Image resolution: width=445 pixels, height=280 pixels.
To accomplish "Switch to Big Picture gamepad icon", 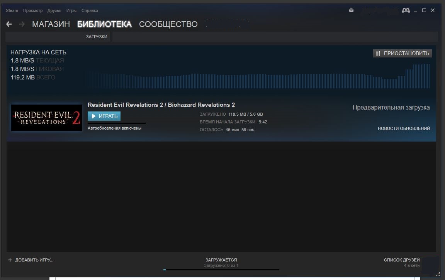I will 406,10.
